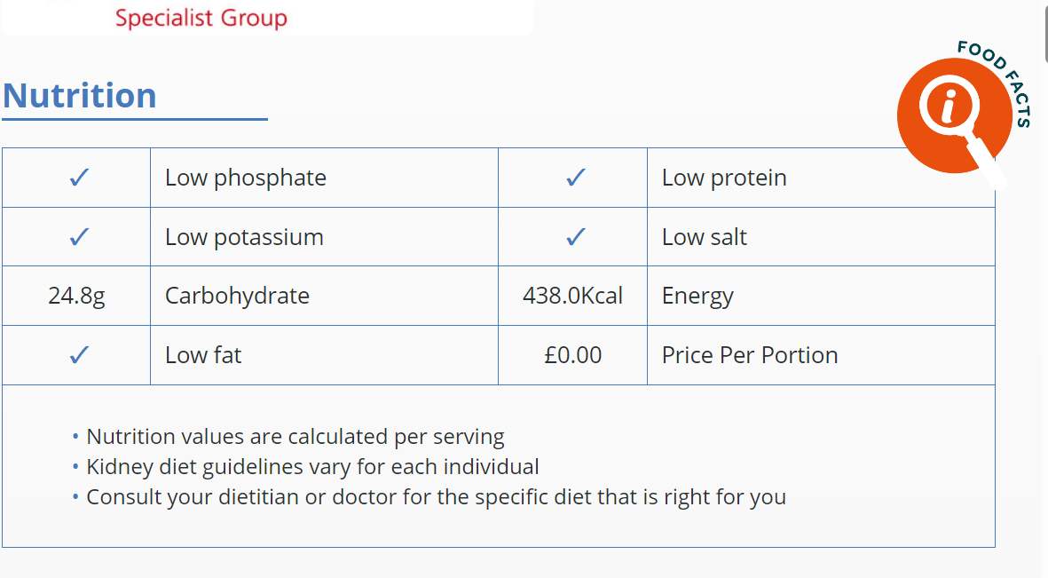Click the Low fat label
Image resolution: width=1048 pixels, height=578 pixels.
(x=203, y=355)
